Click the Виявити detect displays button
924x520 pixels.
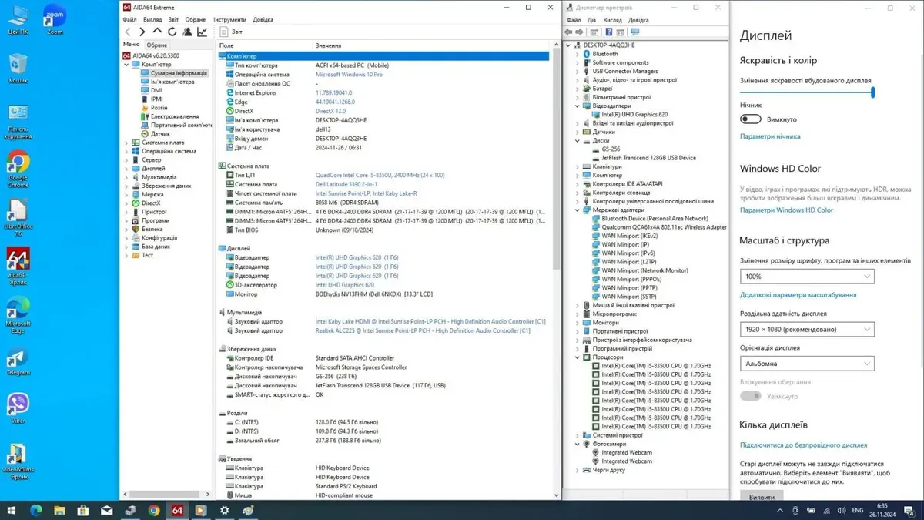762,497
